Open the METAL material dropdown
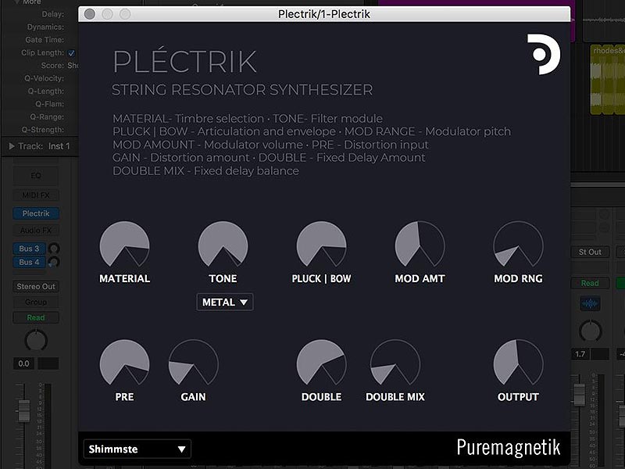This screenshot has height=469, width=625. tap(225, 303)
